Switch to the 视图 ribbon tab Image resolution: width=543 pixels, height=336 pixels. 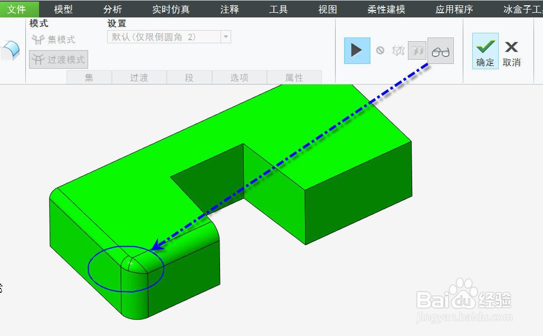tap(328, 10)
